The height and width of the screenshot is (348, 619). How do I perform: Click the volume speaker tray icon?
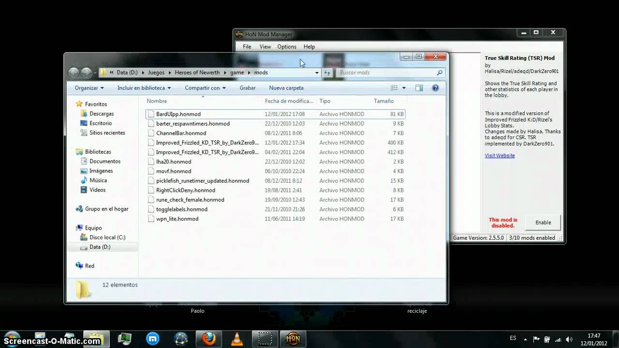click(569, 339)
